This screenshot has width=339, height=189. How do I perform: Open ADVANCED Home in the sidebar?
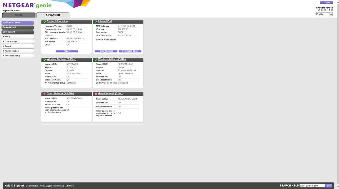click(18, 23)
